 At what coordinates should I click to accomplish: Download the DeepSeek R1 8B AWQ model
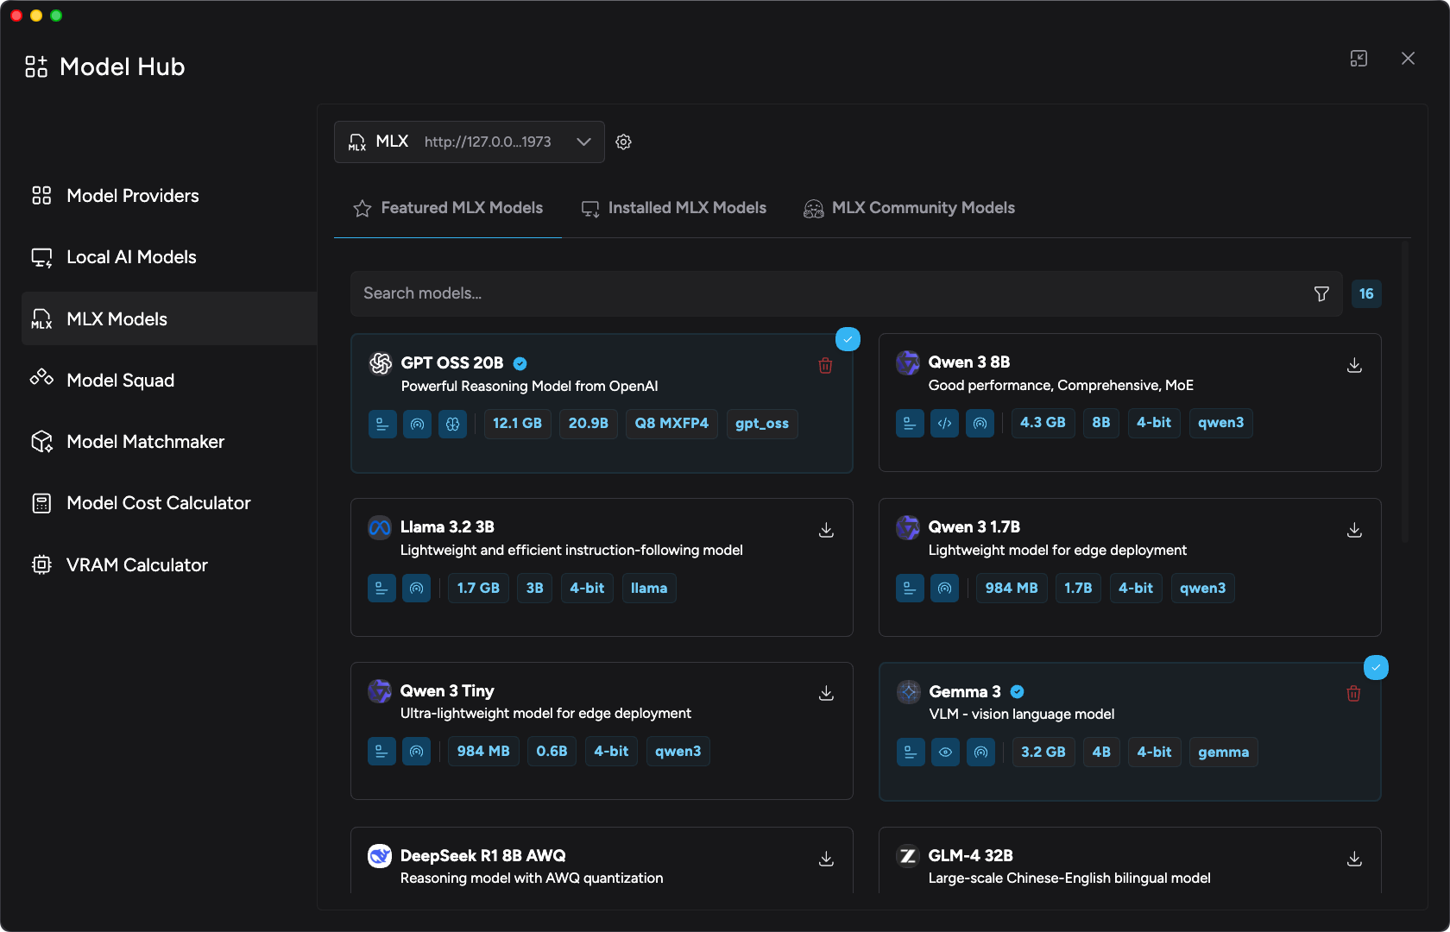tap(826, 859)
